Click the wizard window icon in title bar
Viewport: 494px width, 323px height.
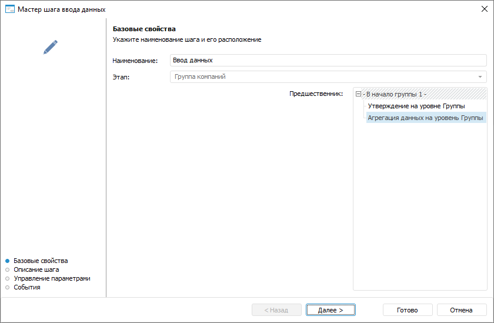tap(9, 9)
